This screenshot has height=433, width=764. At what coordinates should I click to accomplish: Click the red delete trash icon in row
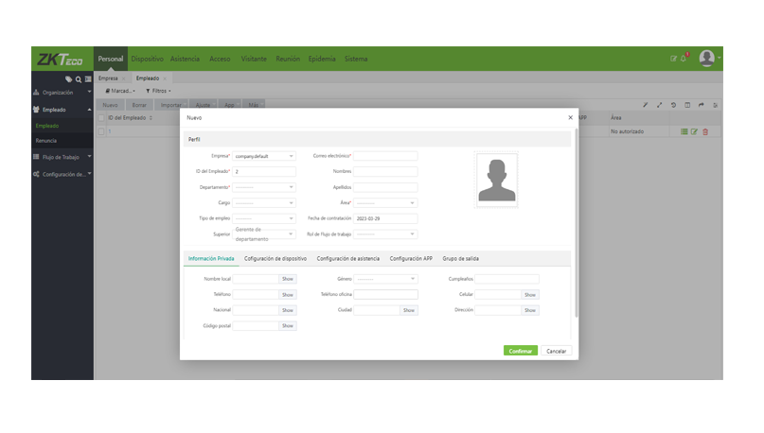pyautogui.click(x=705, y=131)
